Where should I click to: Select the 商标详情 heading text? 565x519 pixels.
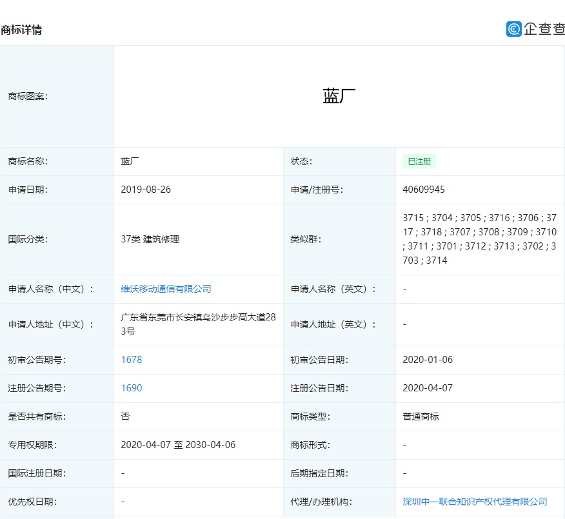pyautogui.click(x=21, y=30)
